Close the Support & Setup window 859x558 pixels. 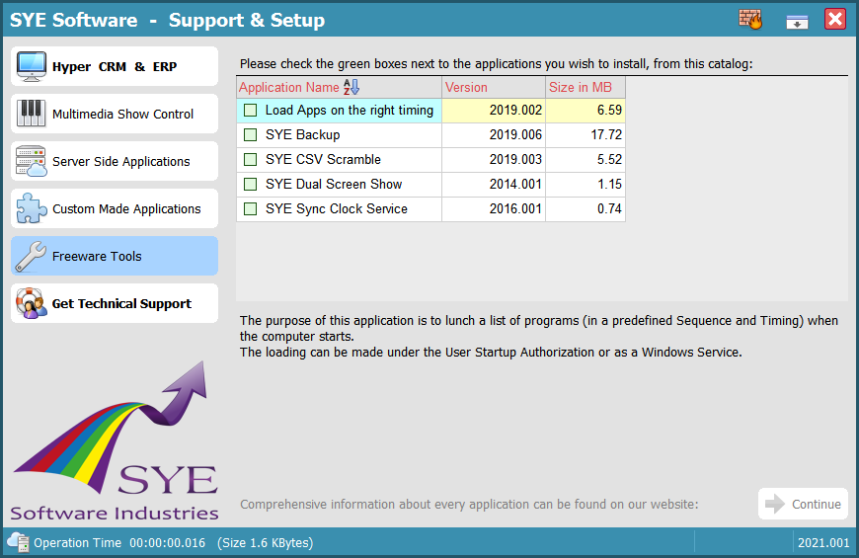[835, 19]
